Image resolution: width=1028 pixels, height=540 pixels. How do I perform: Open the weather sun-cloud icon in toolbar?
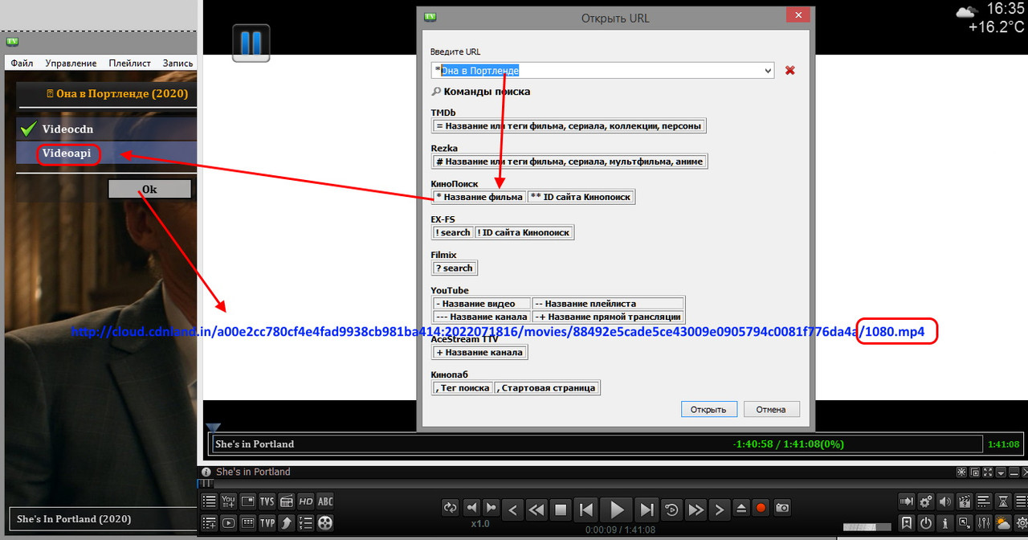(1003, 523)
